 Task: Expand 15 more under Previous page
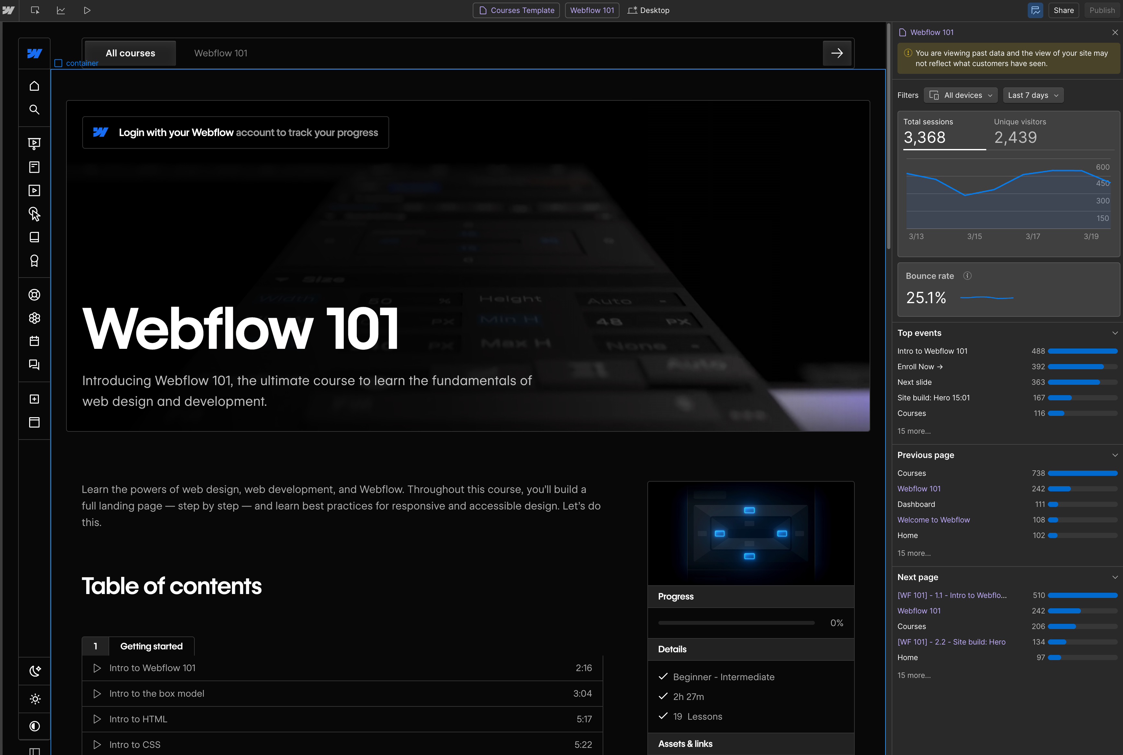913,553
